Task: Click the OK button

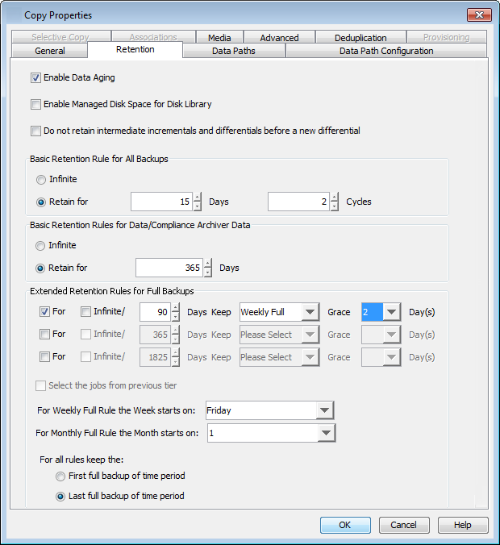Action: (345, 525)
